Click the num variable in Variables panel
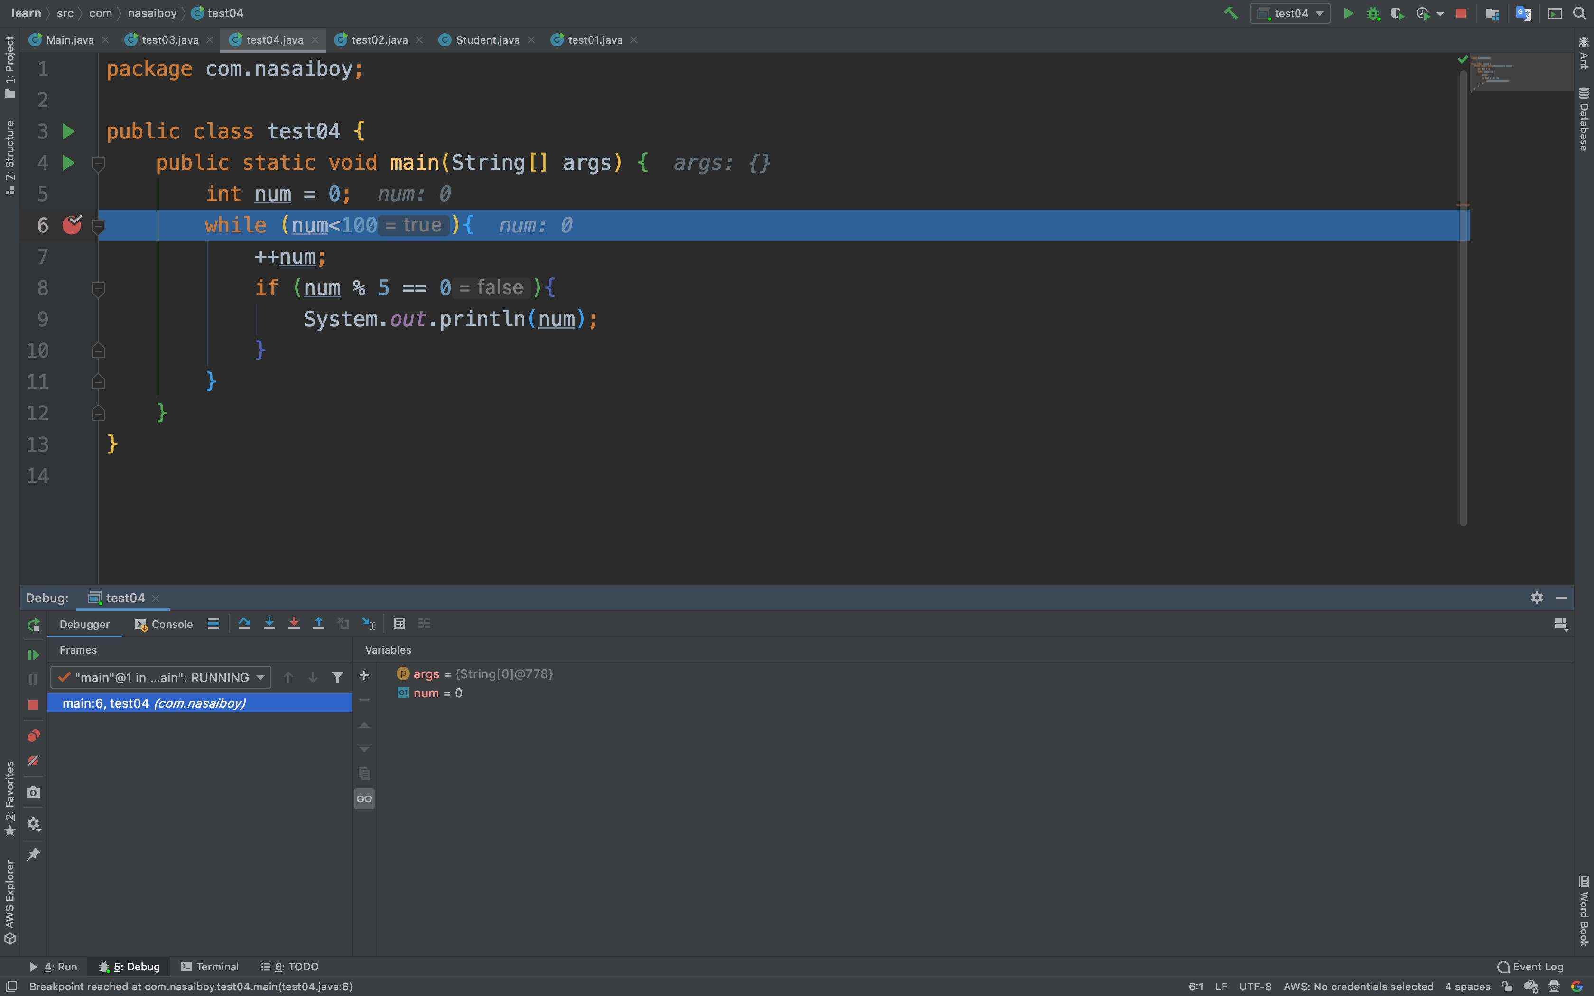This screenshot has width=1594, height=996. 426,693
